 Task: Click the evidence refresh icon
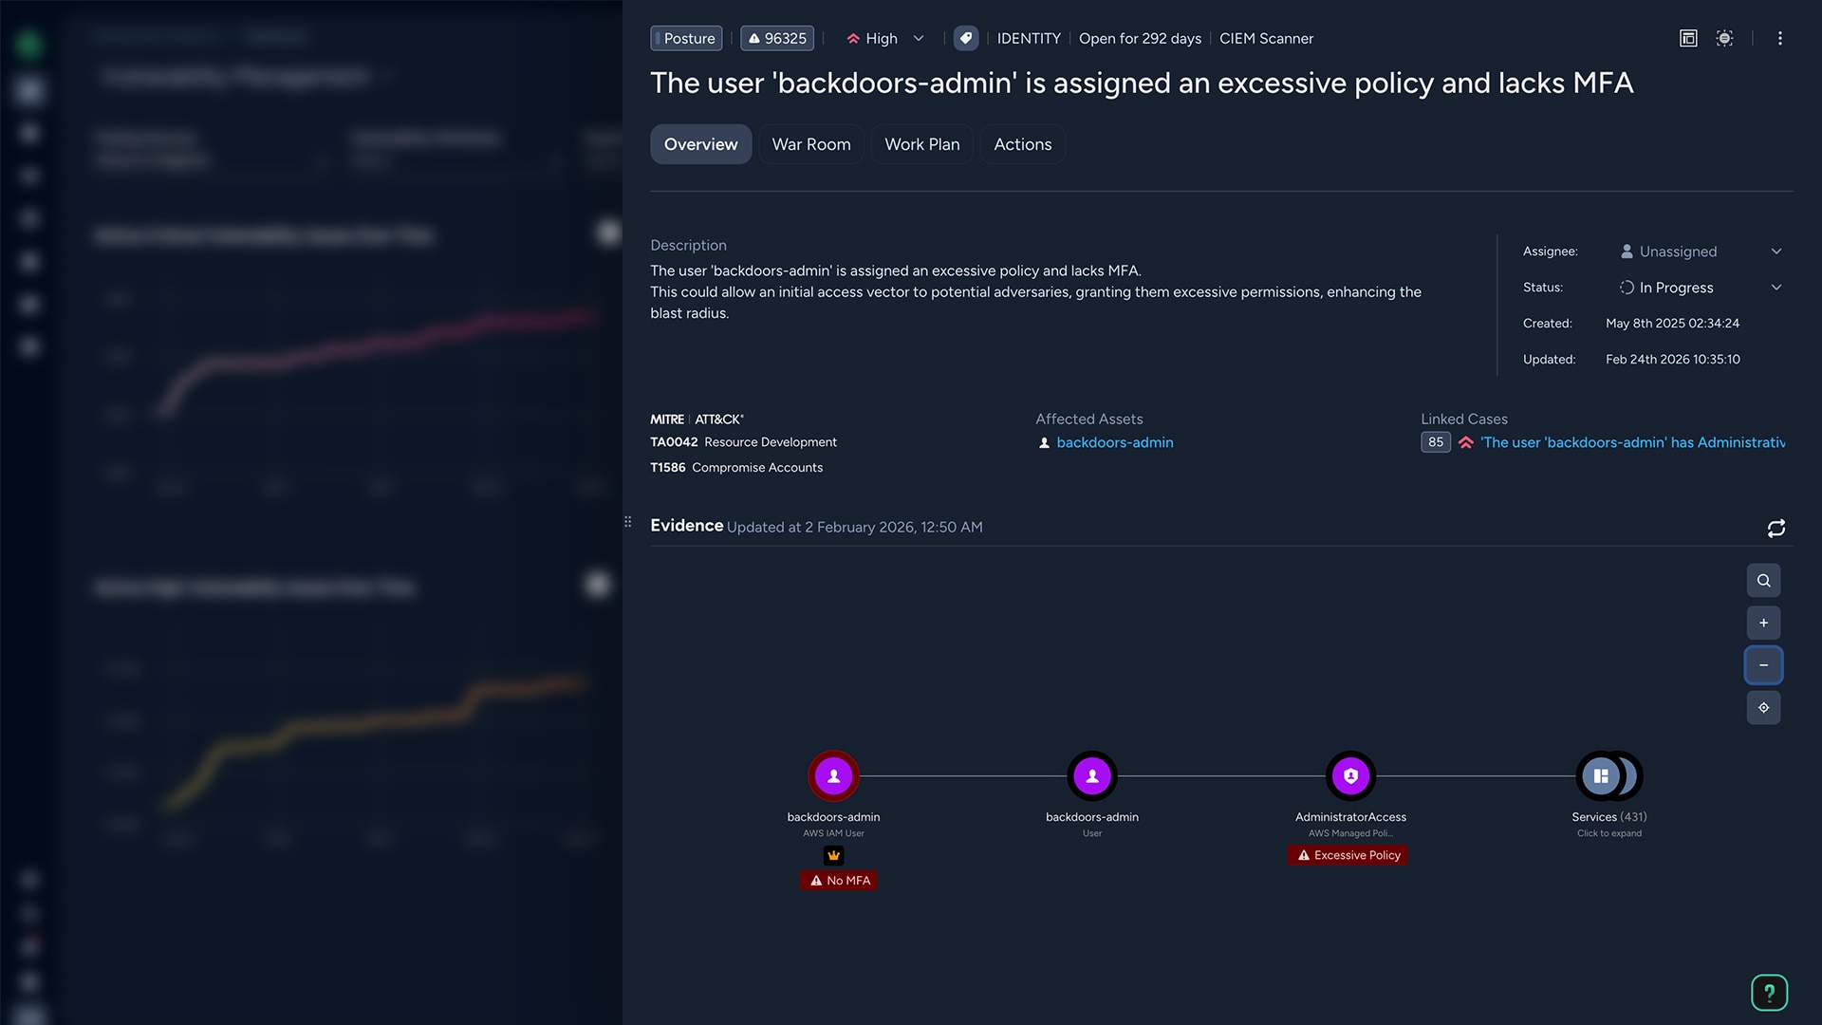coord(1776,528)
